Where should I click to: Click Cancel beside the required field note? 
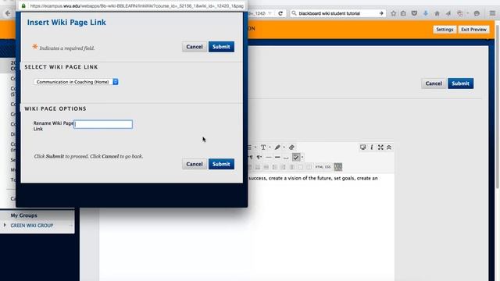(x=195, y=47)
